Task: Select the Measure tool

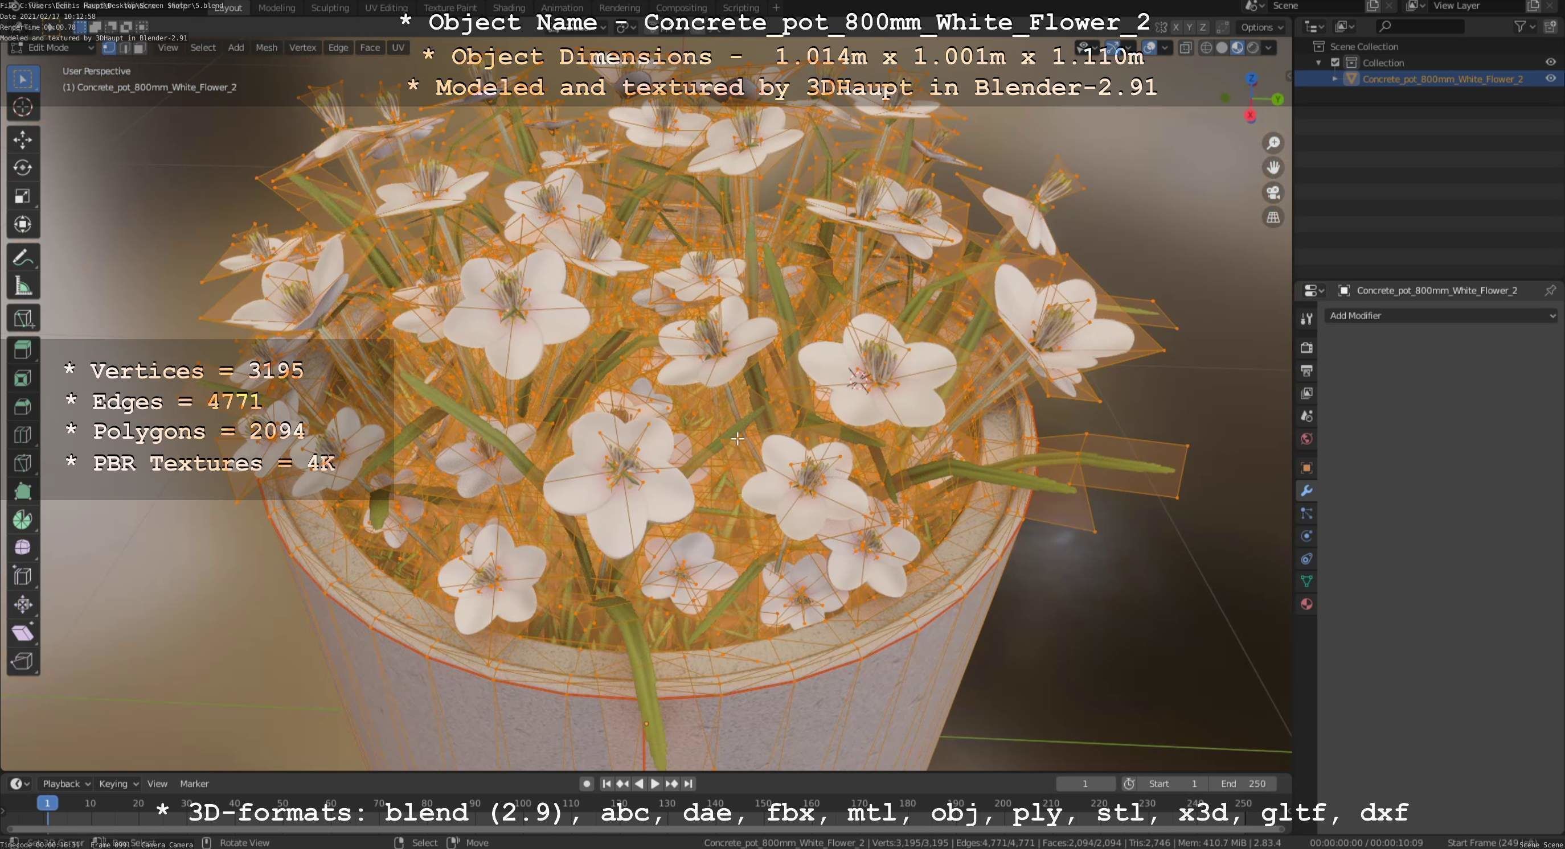Action: tap(22, 286)
